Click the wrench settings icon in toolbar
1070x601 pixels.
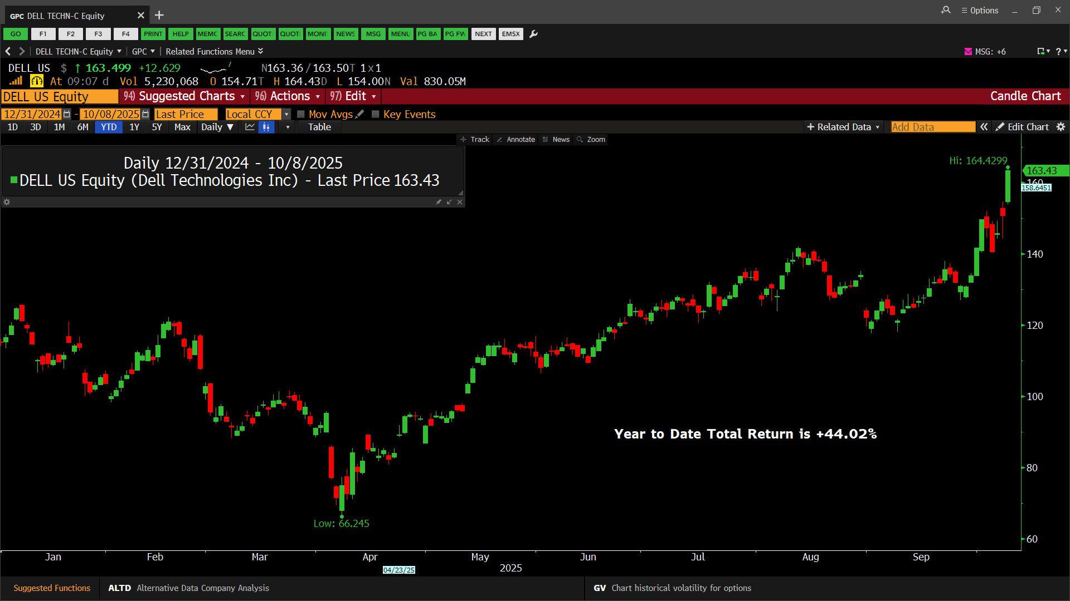click(533, 34)
